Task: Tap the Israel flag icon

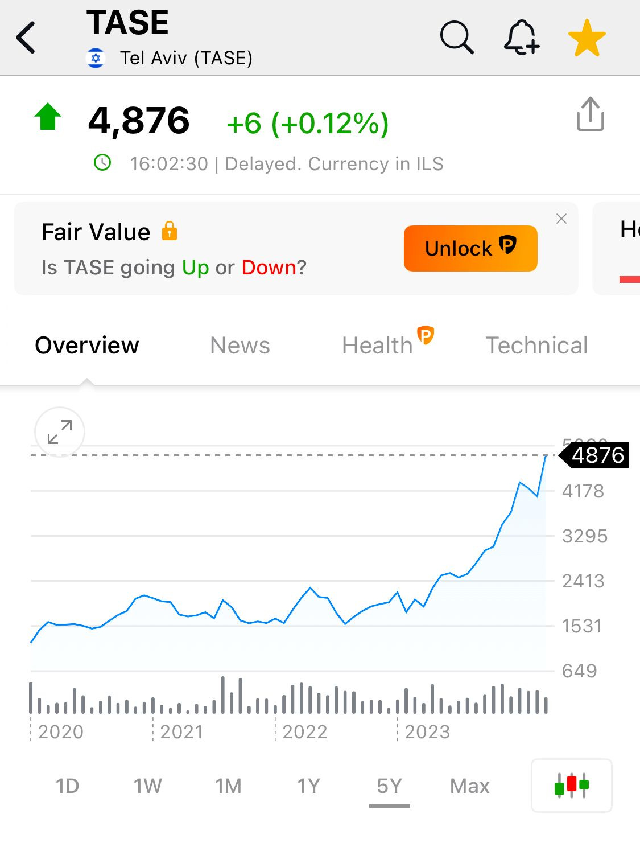Action: (x=96, y=58)
